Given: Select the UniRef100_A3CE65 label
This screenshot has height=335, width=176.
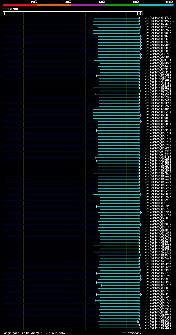Looking at the screenshot, I should click(158, 328).
